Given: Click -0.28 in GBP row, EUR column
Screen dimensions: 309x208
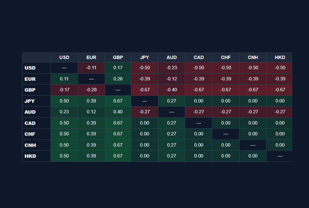Looking at the screenshot, I should pyautogui.click(x=91, y=90).
